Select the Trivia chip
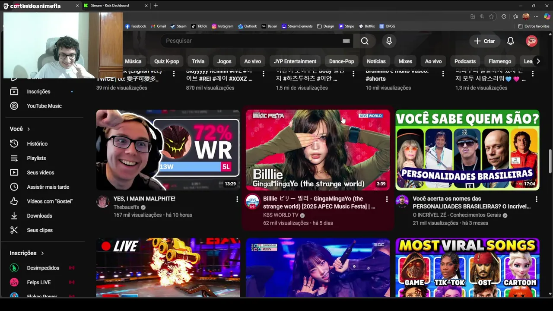 pos(198,61)
